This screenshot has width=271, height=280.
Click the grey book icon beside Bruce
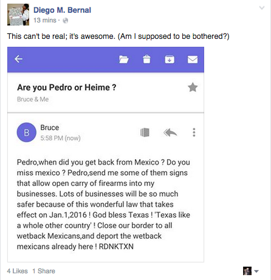(145, 132)
